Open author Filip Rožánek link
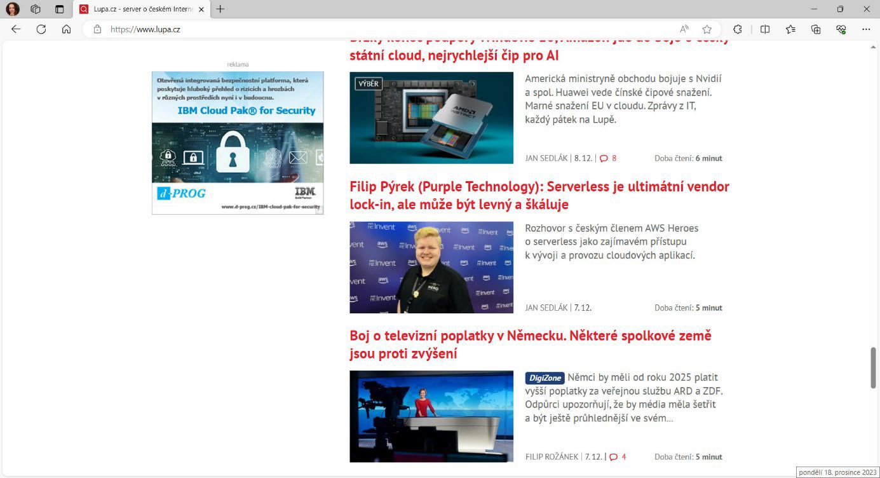Viewport: 880px width, 478px height. (552, 457)
